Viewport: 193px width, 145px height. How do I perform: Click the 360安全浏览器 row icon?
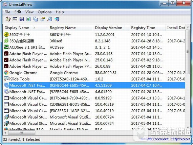(6, 41)
